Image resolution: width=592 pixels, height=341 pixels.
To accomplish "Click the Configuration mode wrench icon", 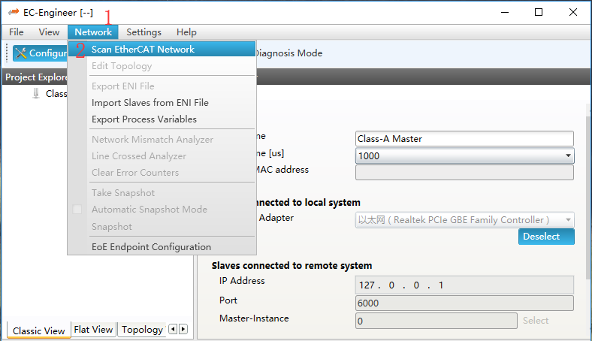I will coord(21,53).
